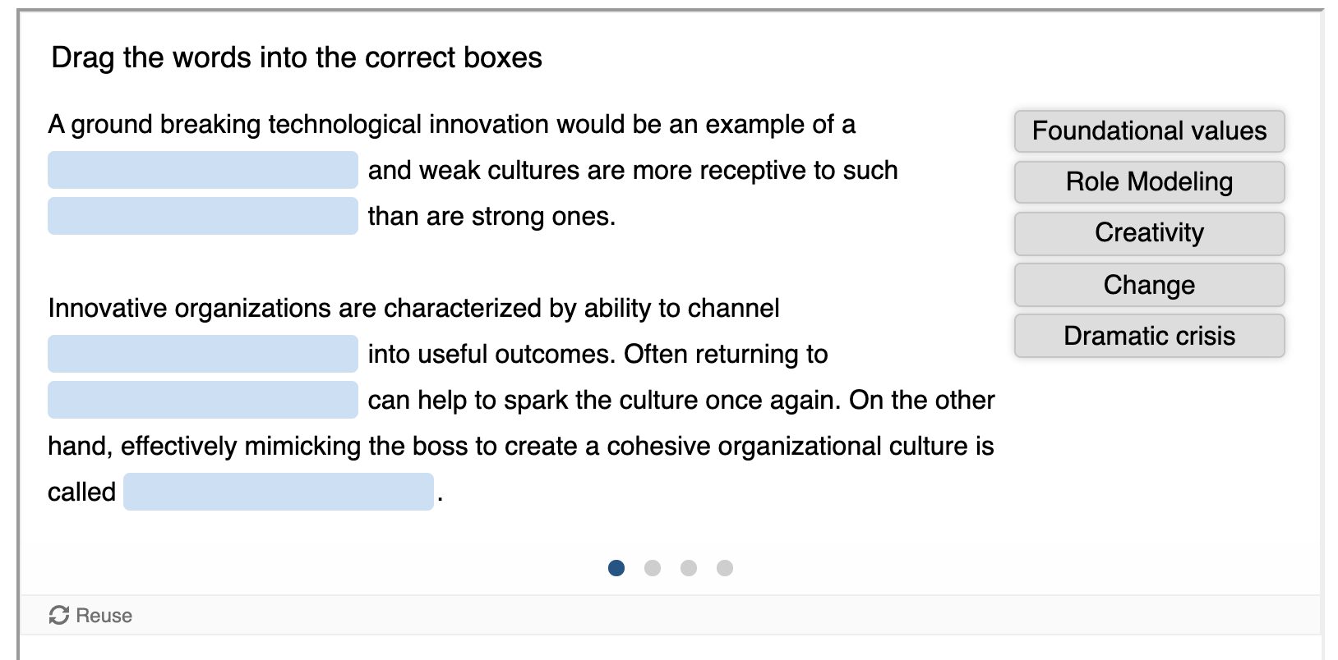This screenshot has width=1338, height=660.
Task: Click the heading 'Drag the words into the correct boxes'
Action: (298, 57)
